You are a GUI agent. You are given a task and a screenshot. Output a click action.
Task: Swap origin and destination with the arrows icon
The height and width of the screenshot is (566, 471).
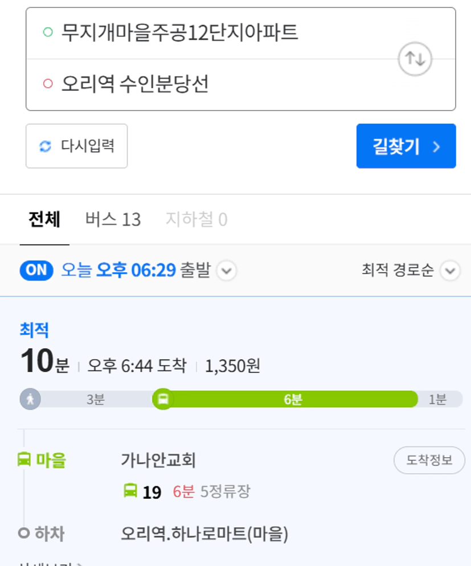415,59
